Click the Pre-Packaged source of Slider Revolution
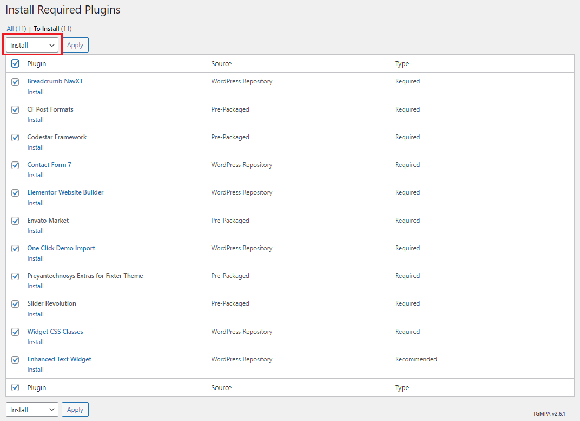The image size is (580, 421). click(230, 303)
